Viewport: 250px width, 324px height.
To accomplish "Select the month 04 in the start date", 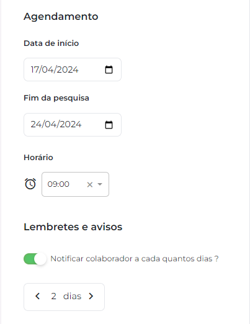I will pos(48,70).
